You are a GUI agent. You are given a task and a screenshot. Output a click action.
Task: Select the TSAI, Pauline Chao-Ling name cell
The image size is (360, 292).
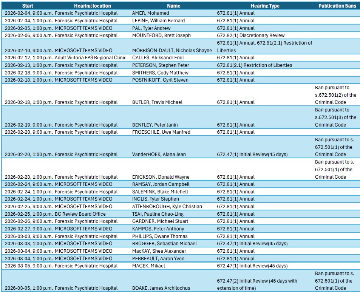coord(158,214)
